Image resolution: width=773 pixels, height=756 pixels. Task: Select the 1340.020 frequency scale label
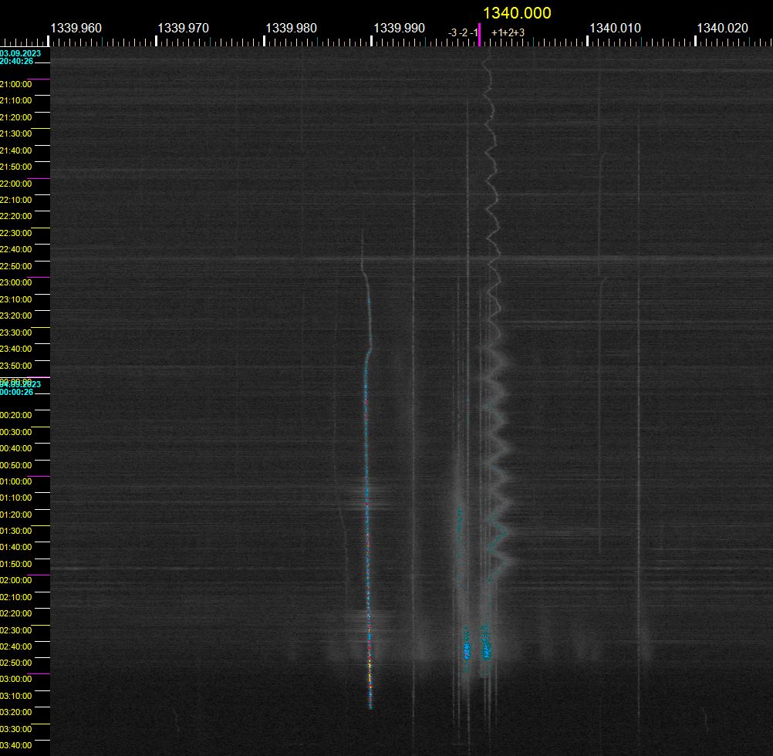pos(723,28)
